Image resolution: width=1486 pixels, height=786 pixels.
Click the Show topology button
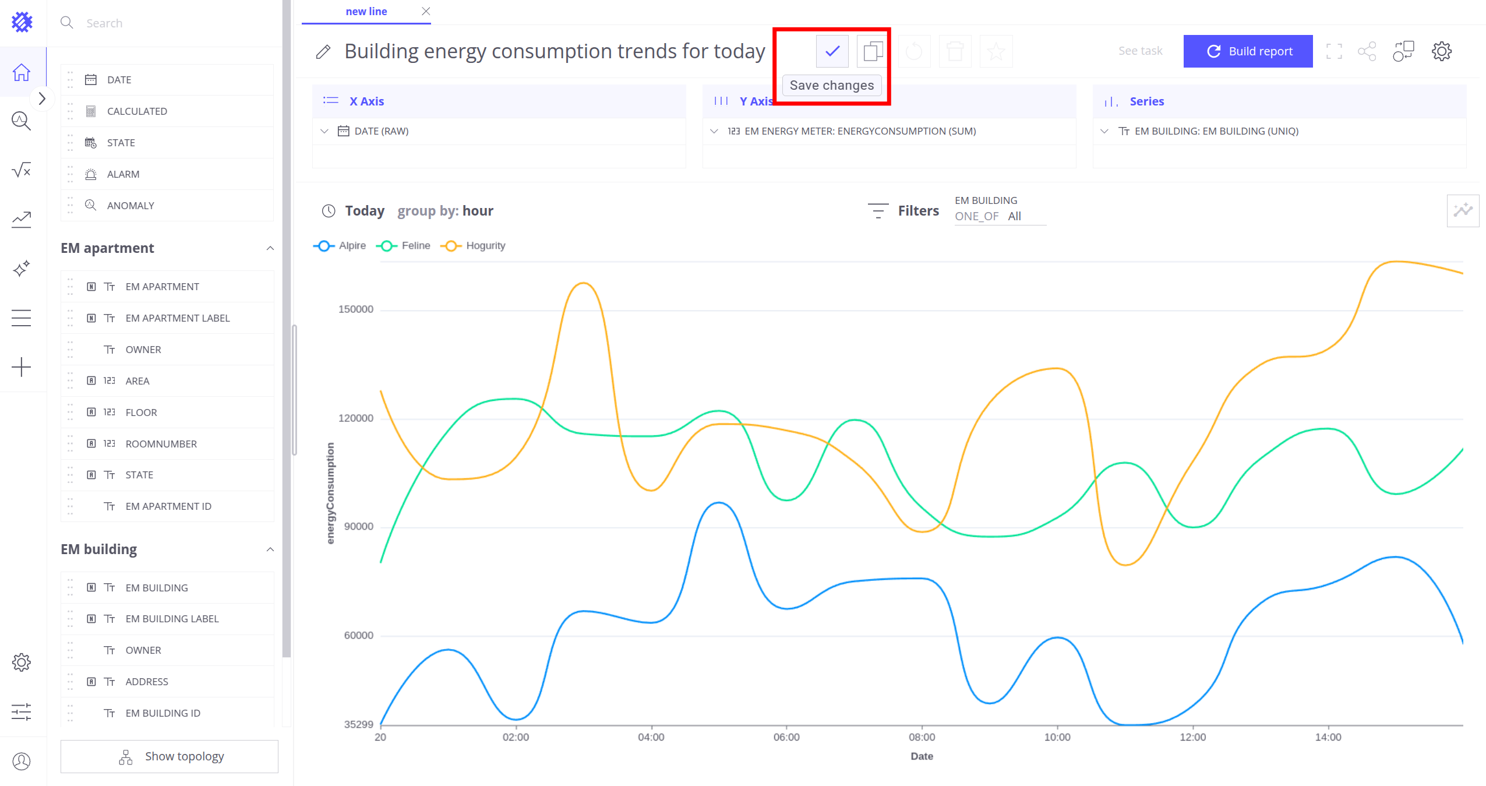pos(169,756)
